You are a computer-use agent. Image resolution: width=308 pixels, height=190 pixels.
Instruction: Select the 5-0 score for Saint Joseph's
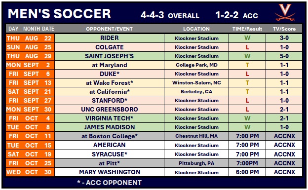(284, 56)
